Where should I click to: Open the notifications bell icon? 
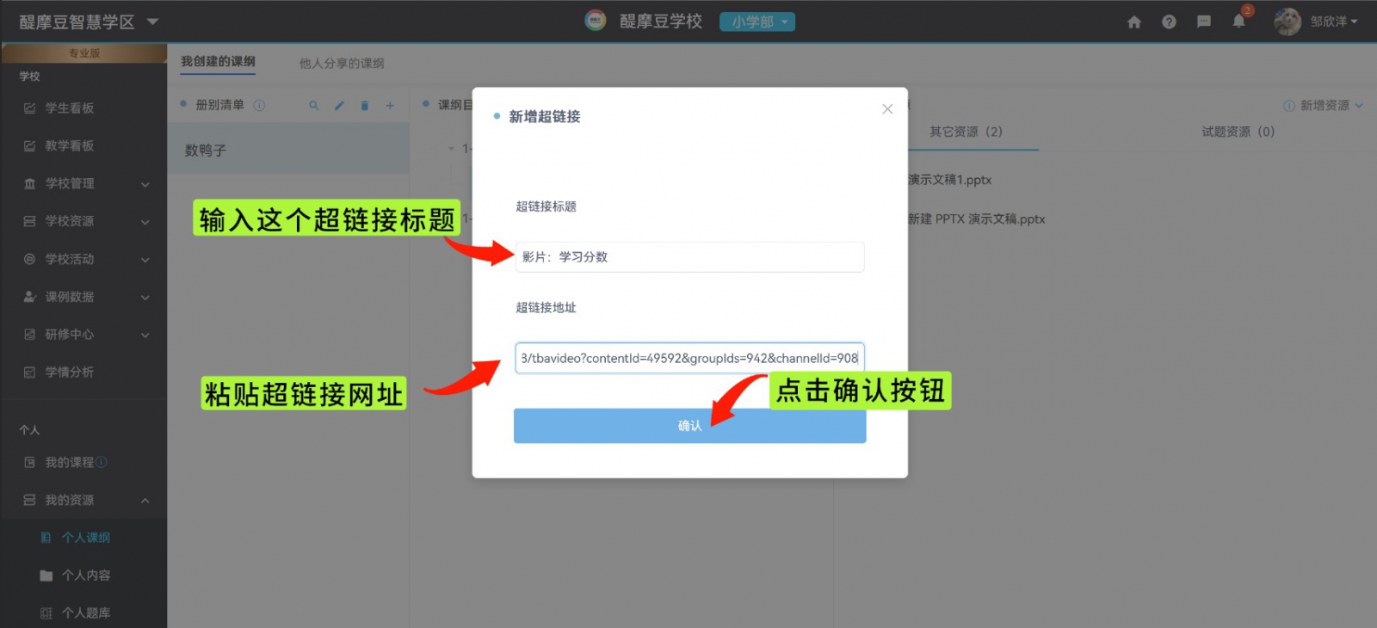(1238, 22)
